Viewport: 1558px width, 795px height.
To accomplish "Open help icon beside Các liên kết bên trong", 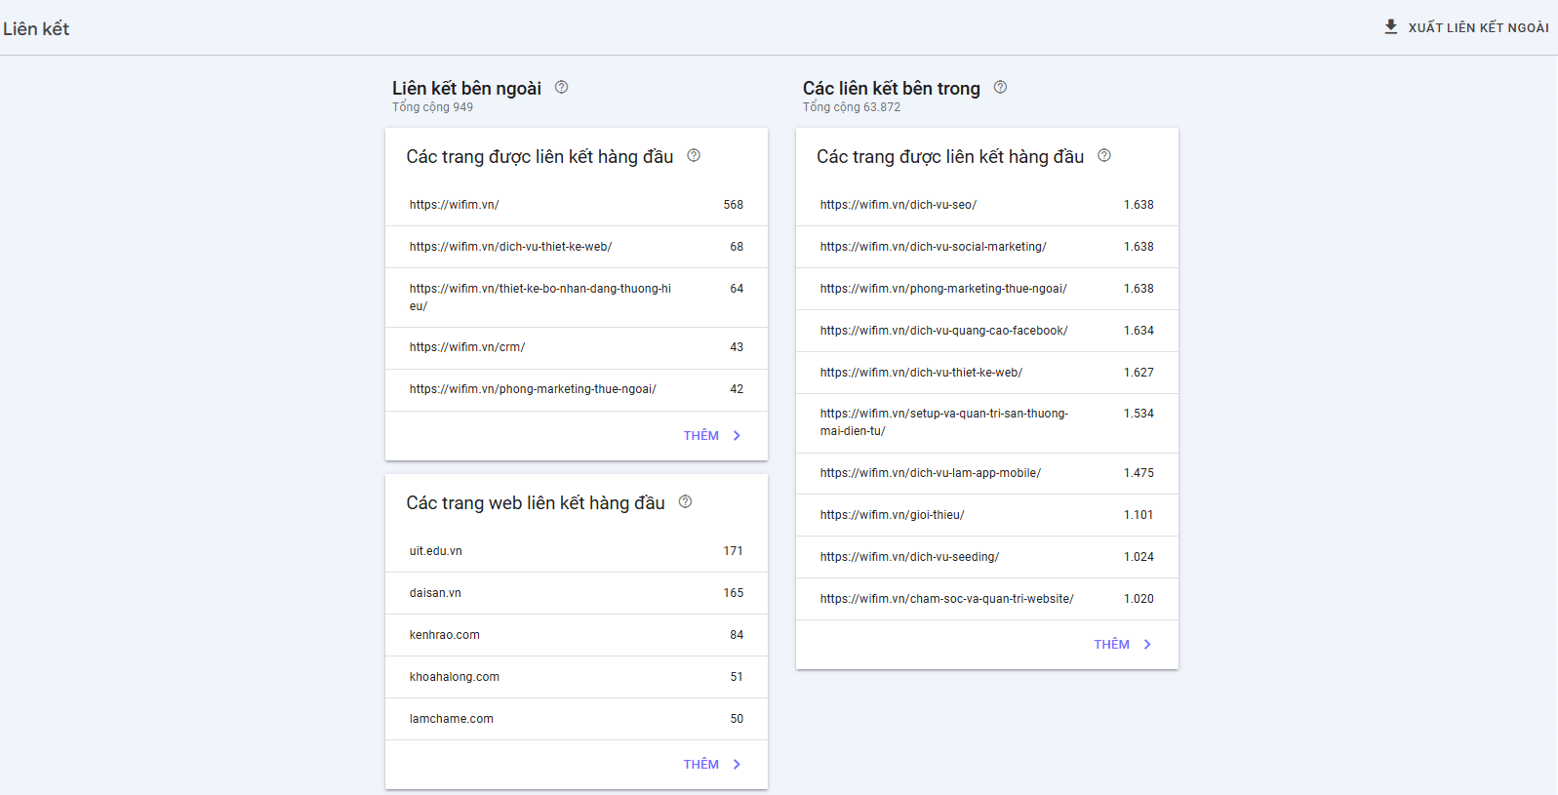I will pyautogui.click(x=1001, y=87).
